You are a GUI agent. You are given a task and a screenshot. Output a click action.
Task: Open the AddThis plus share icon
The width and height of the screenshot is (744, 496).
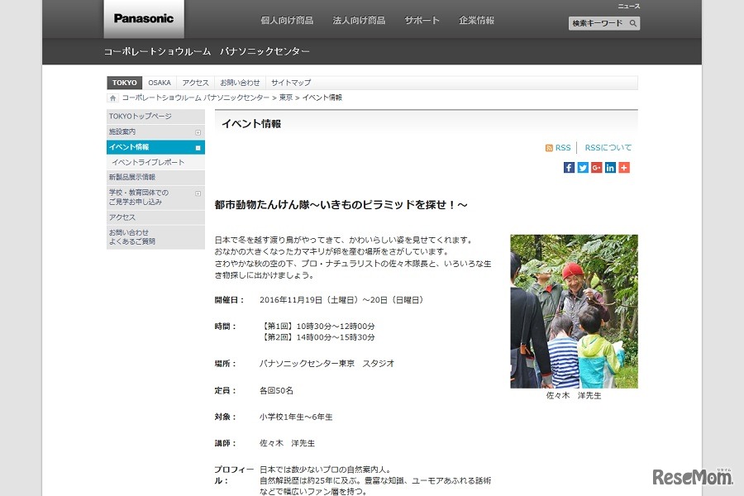click(x=623, y=167)
